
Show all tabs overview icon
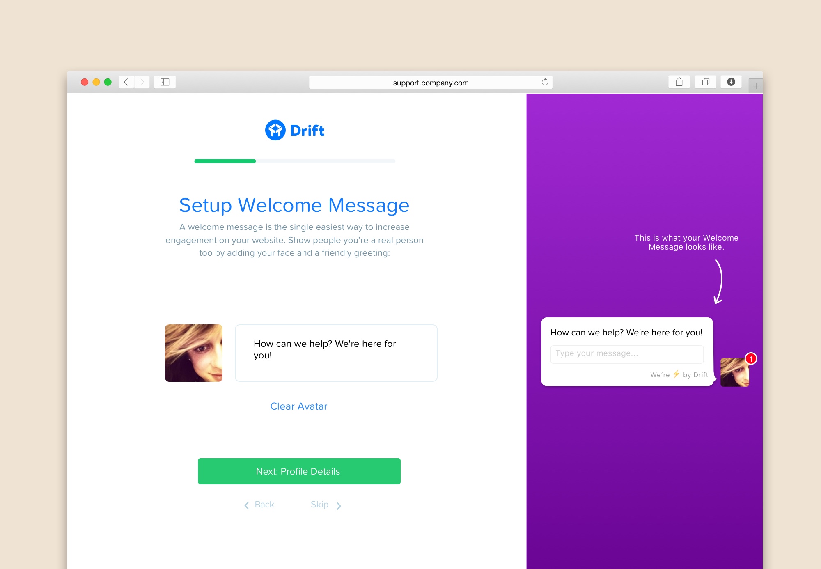coord(706,82)
